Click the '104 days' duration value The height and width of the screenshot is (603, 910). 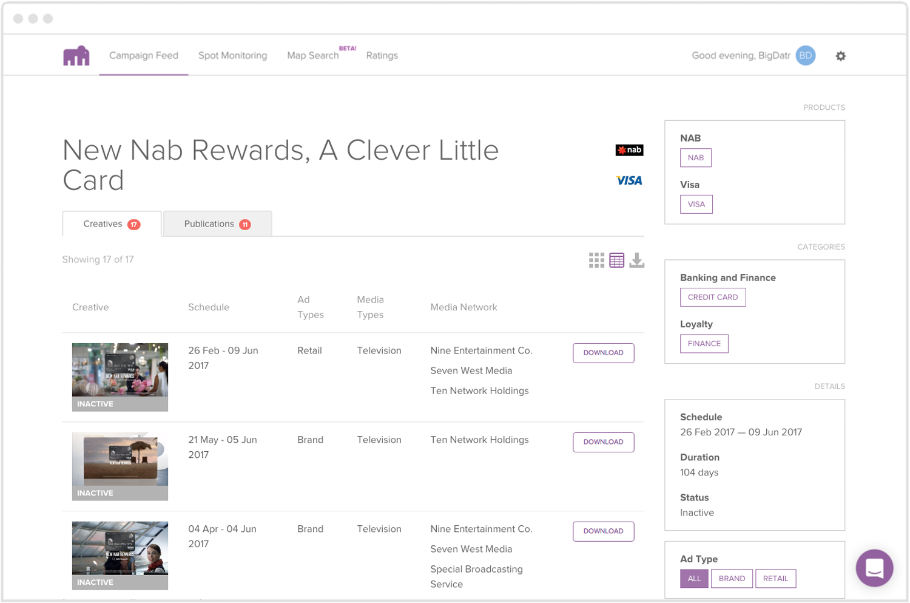click(699, 472)
